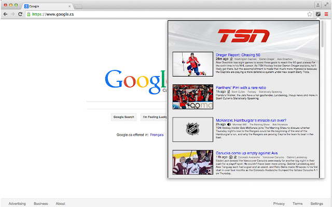The height and width of the screenshot is (207, 332).
Task: Click the Scott Cullen tag
Action: [238, 92]
